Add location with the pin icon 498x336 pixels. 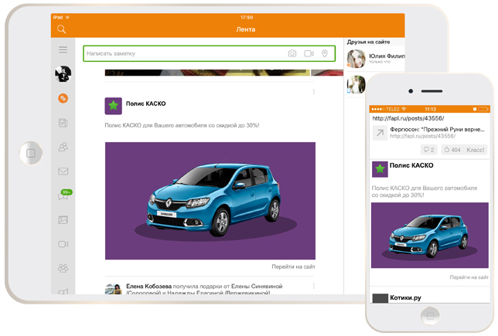pyautogui.click(x=325, y=53)
